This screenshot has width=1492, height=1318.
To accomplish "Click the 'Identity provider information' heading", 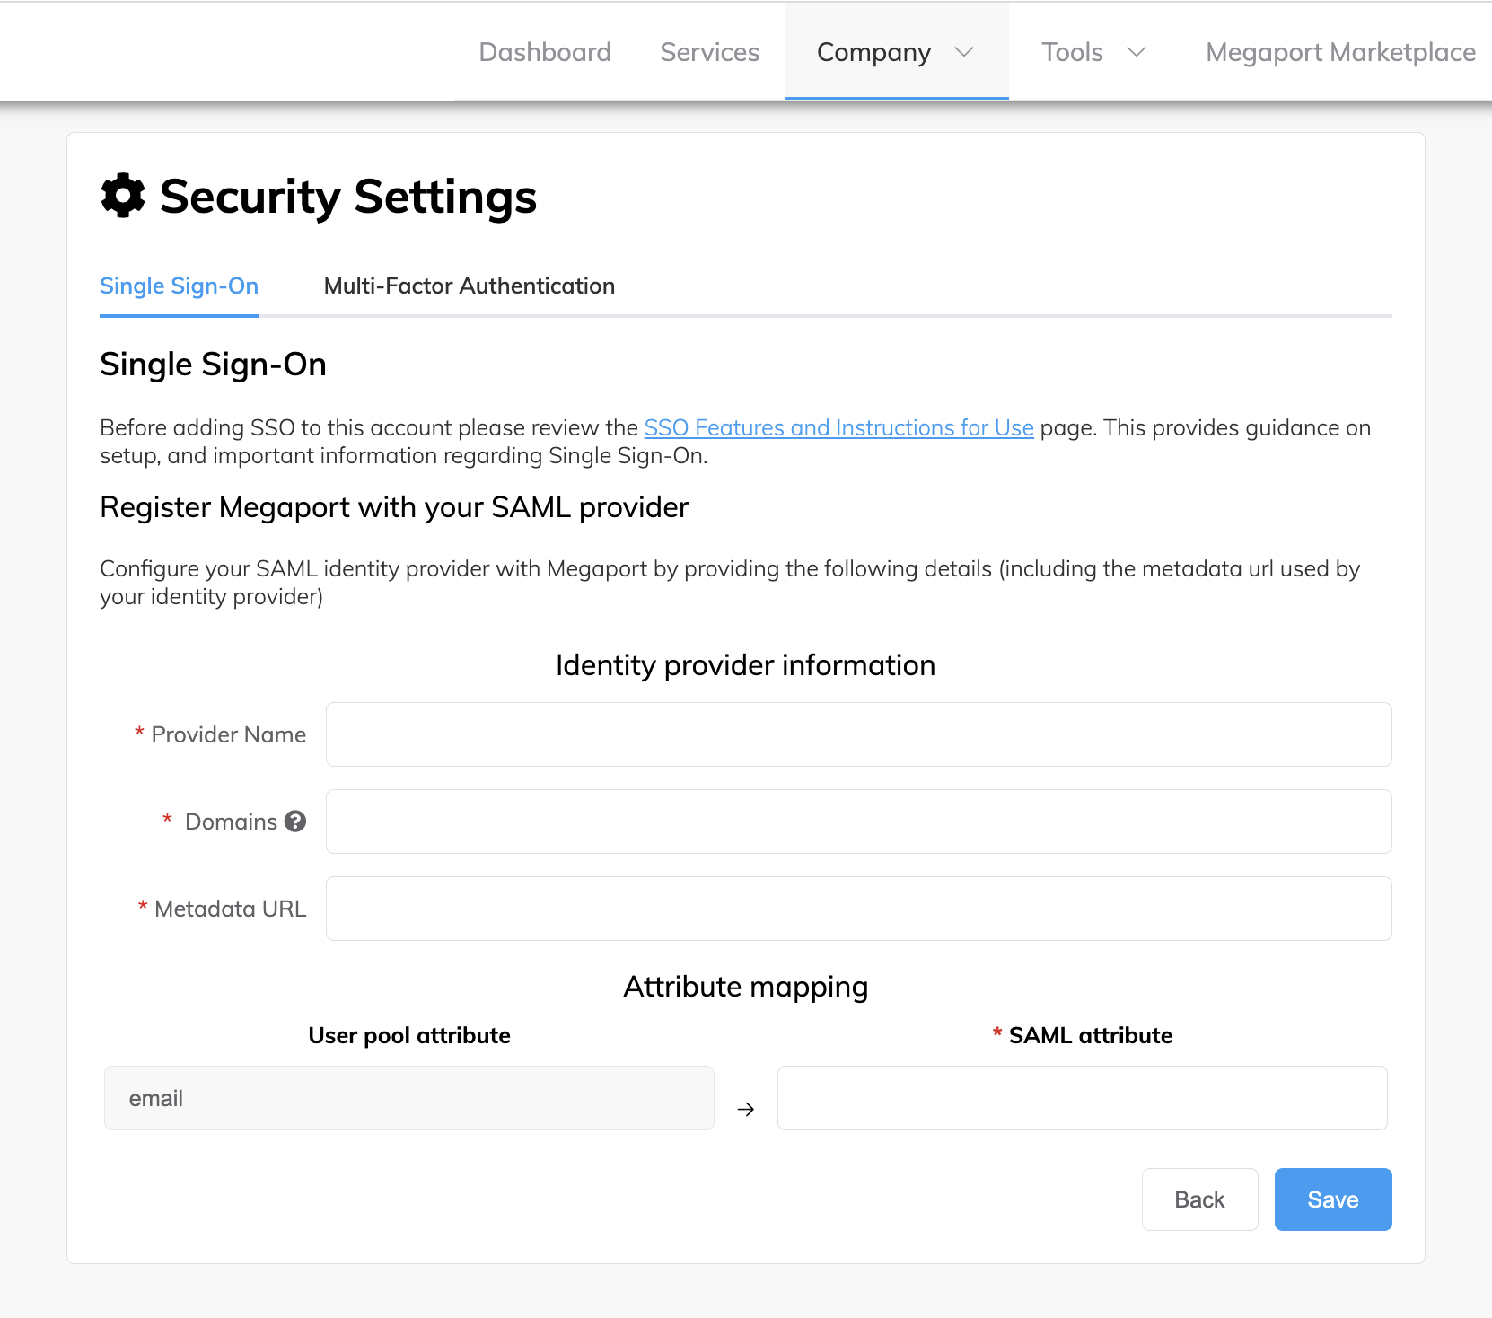I will point(746,665).
